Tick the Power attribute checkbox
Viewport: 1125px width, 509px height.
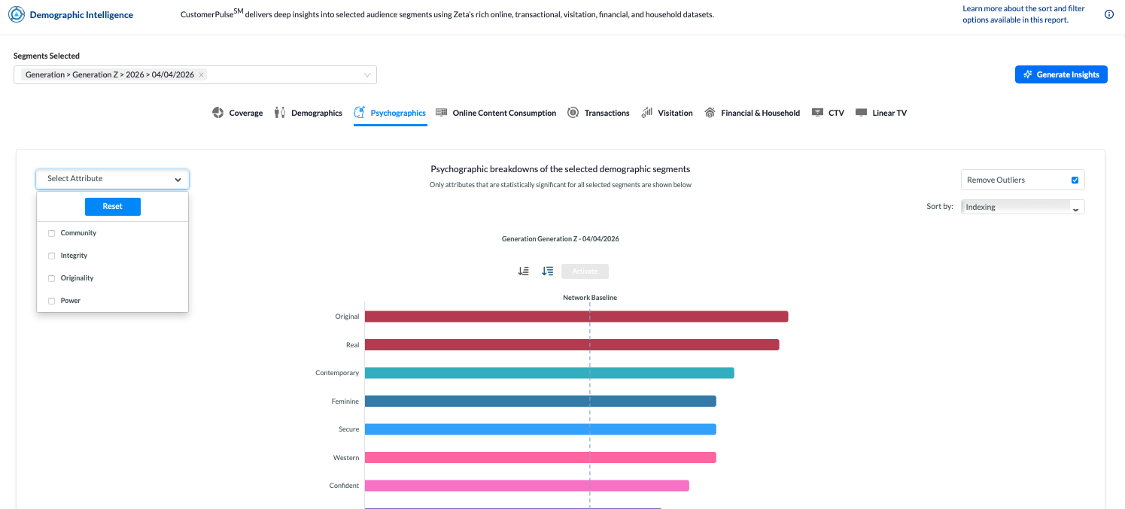tap(52, 301)
